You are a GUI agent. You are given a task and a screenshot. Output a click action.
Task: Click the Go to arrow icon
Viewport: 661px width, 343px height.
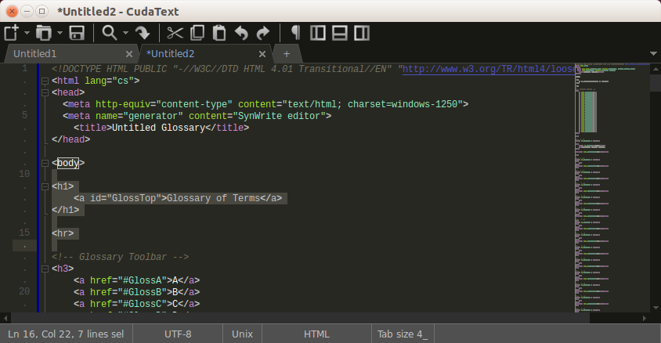(x=143, y=33)
